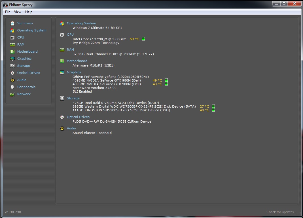Click the v1.30.730 version label

(x=13, y=212)
